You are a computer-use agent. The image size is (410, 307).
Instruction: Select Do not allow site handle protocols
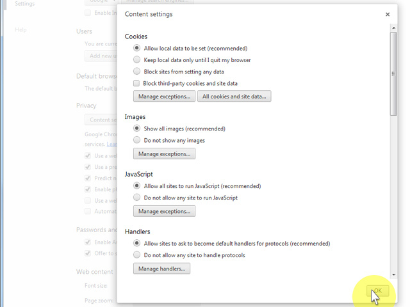137,255
